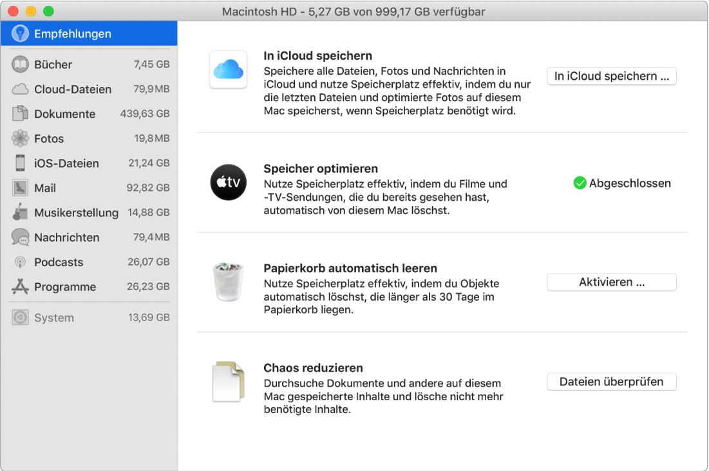Viewport: 709px width, 471px height.
Task: Select the Empfehlungen lightbulb icon
Action: (20, 33)
